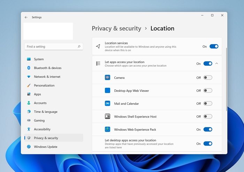
Task: Click the Location page heading
Action: [162, 29]
